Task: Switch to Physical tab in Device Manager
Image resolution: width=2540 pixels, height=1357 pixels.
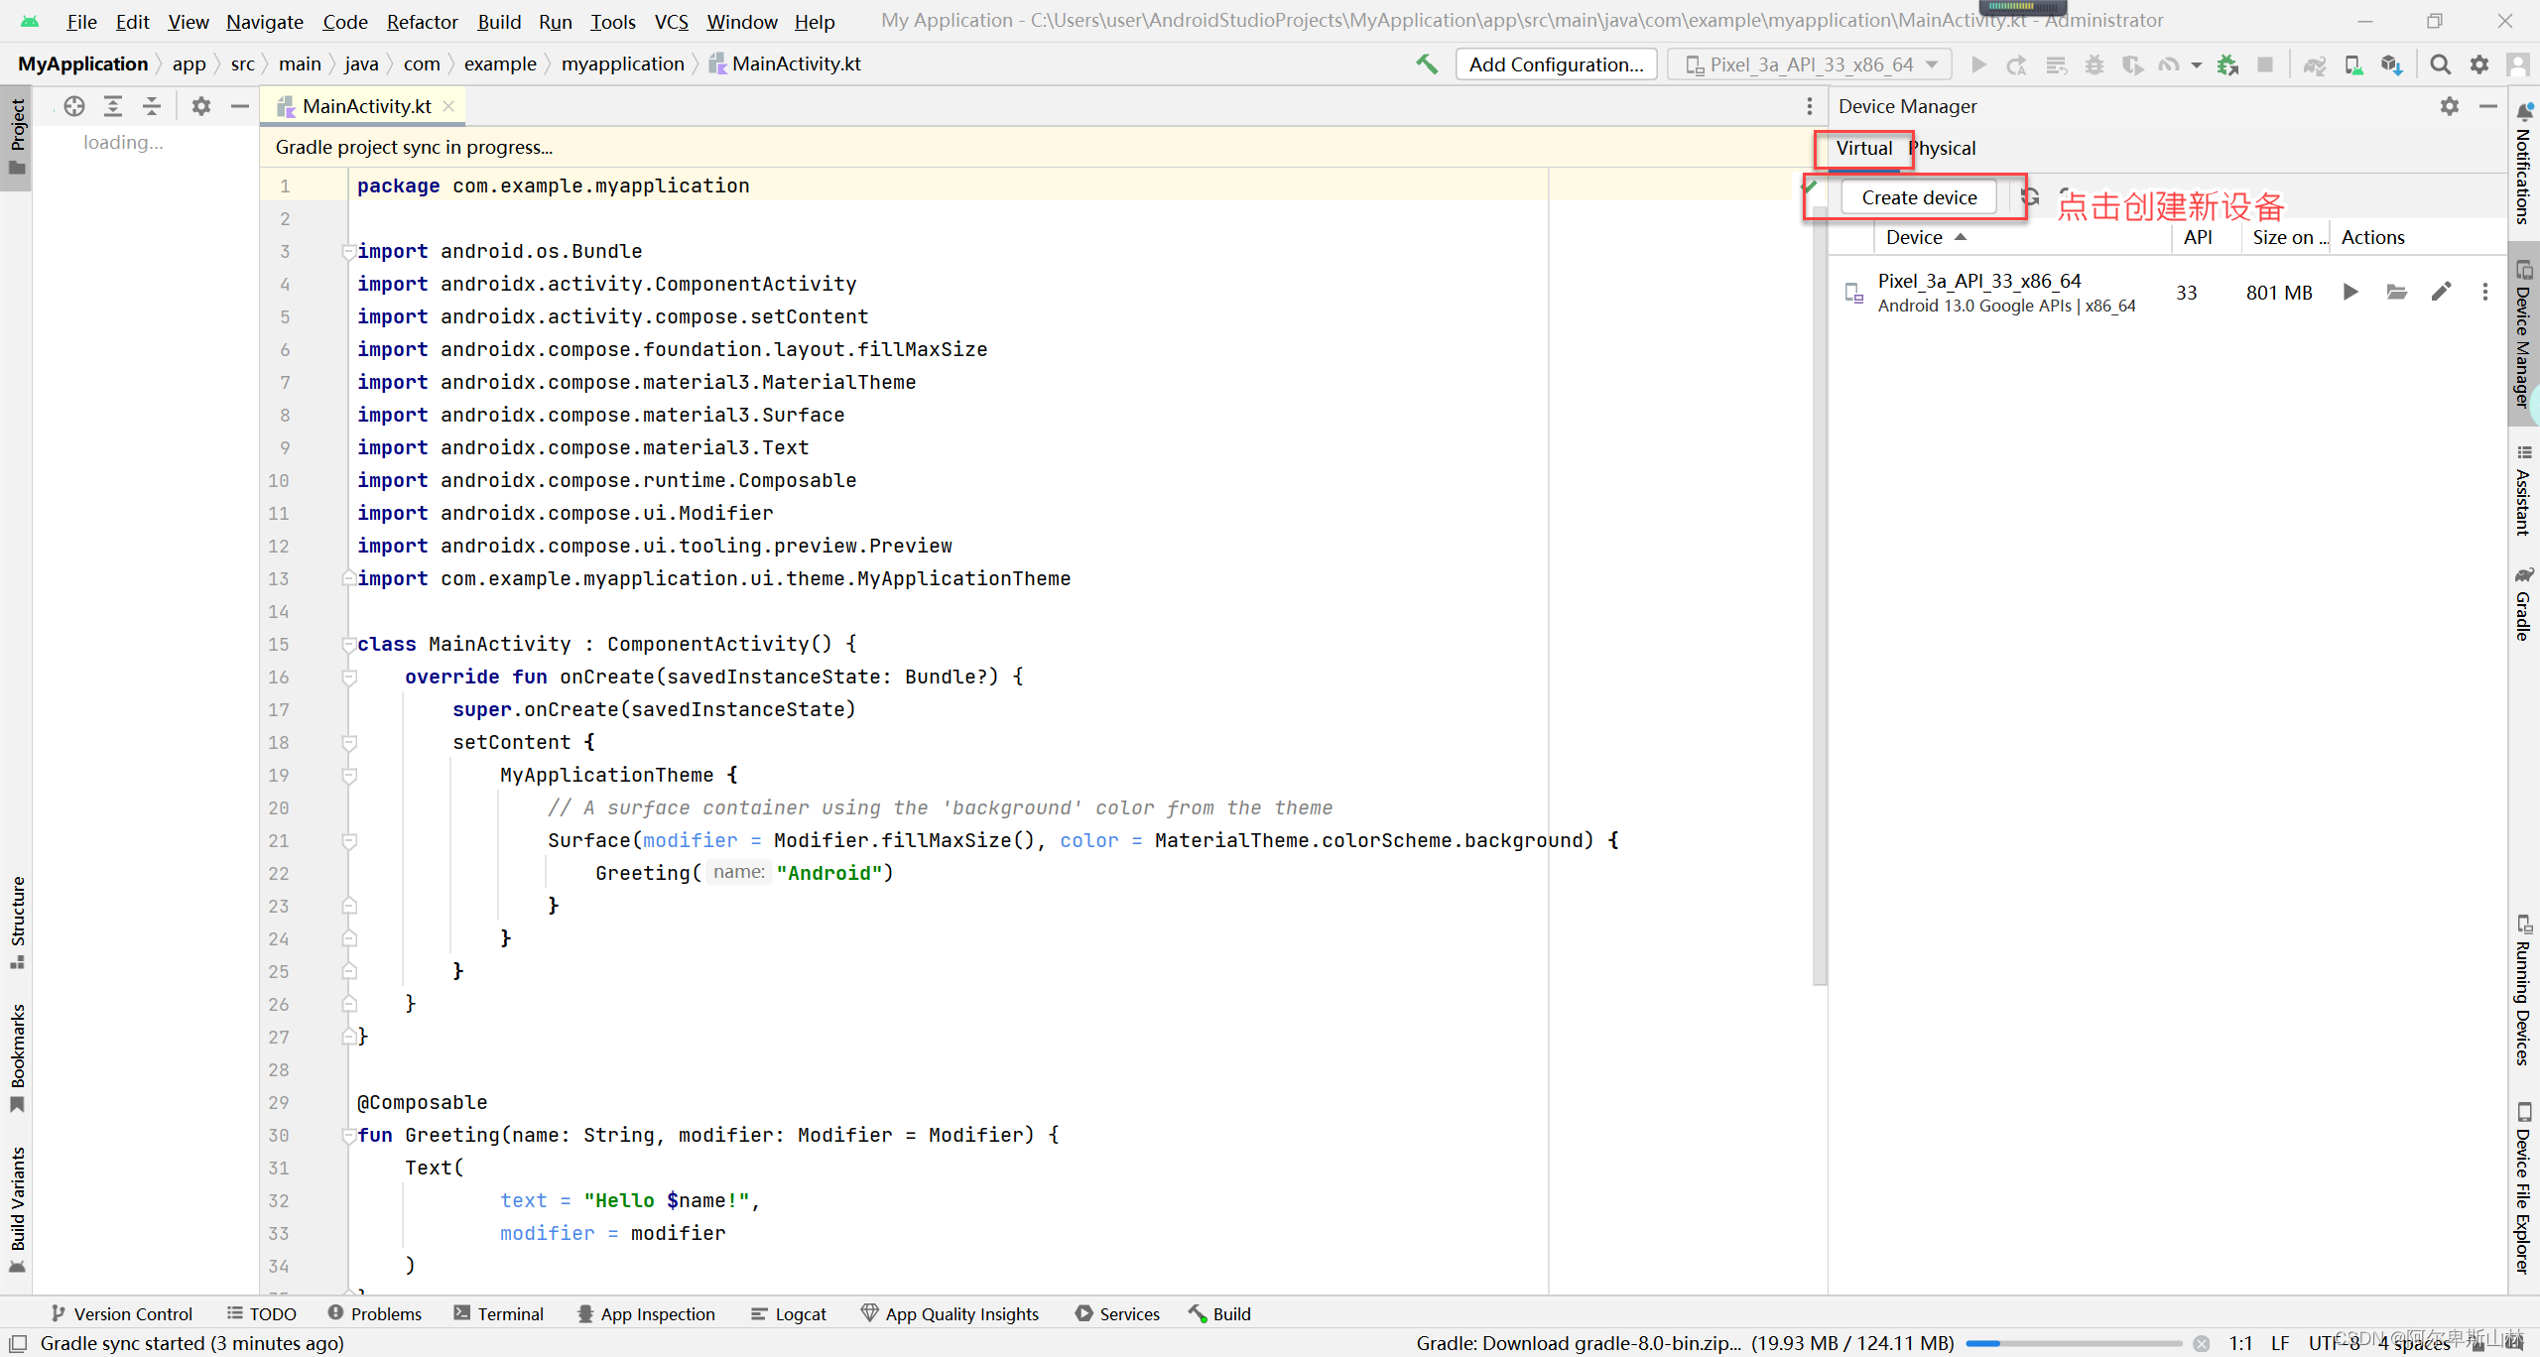Action: [x=1944, y=148]
